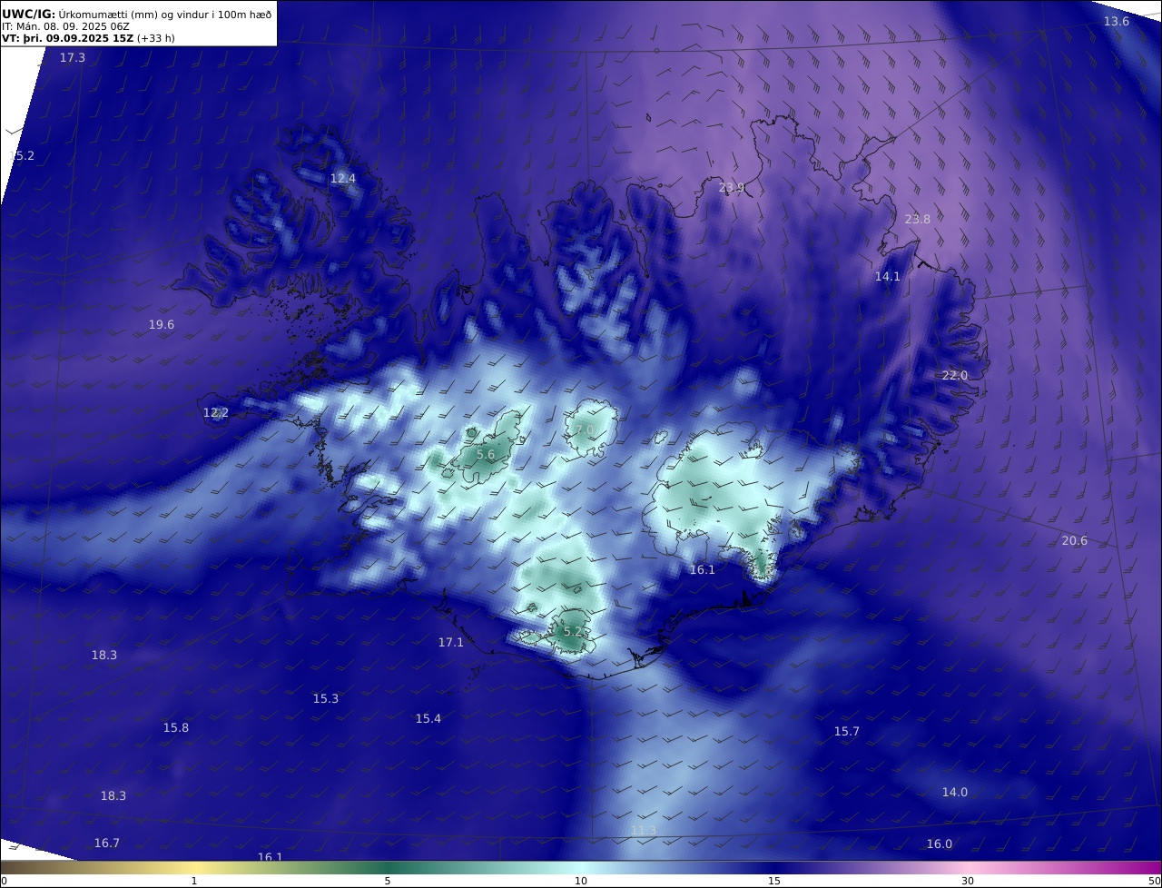Click the title line 'UWC/IG: Úrkomumætti (mm) og vindur'
Viewport: 1162px width, 888px height.
(136, 14)
